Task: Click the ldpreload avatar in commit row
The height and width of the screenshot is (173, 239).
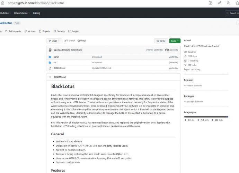Action: 50,50
